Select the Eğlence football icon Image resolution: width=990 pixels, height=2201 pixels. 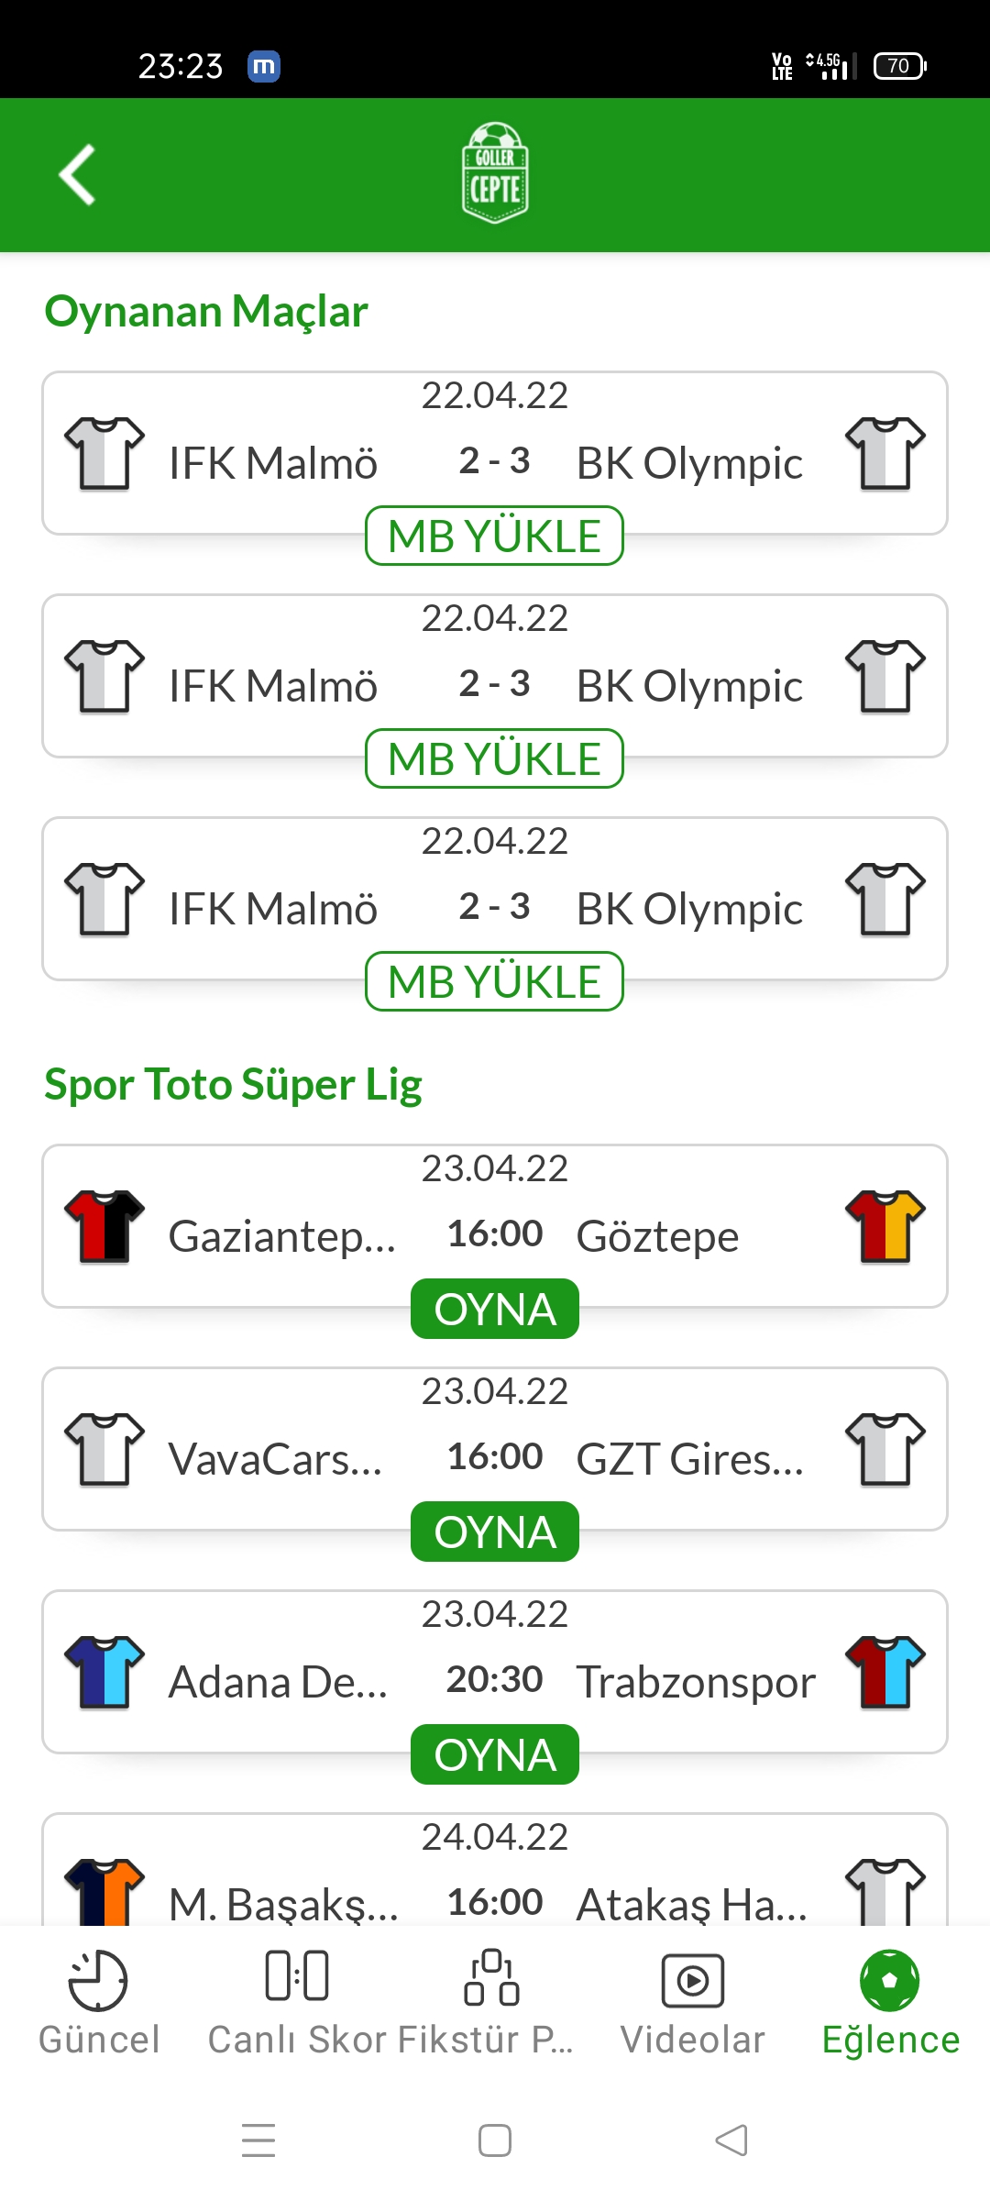coord(890,1980)
